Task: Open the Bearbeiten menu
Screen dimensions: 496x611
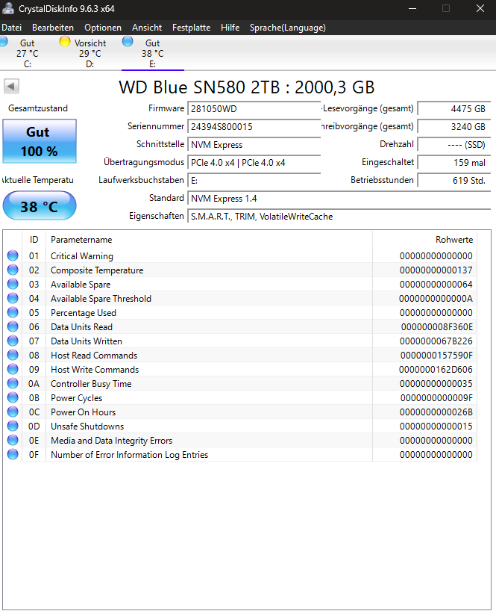Action: (53, 28)
